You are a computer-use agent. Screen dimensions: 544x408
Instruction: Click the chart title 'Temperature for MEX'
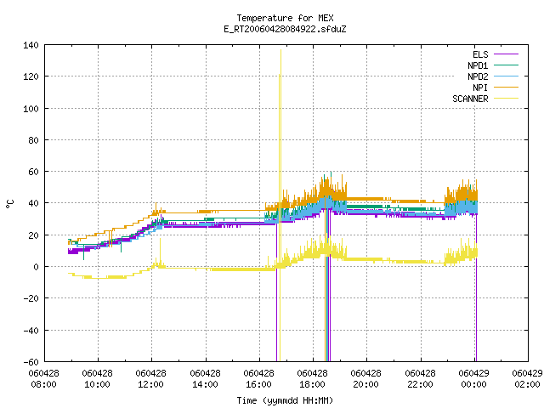285,18
